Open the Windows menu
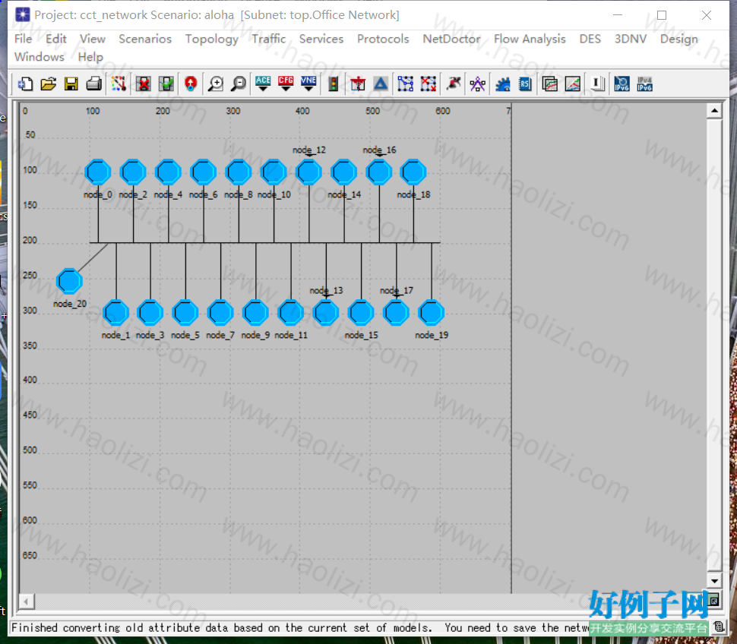 [40, 57]
